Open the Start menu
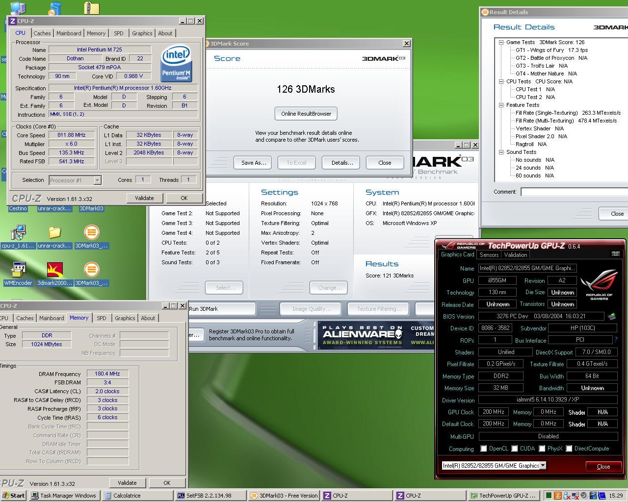 14,496
